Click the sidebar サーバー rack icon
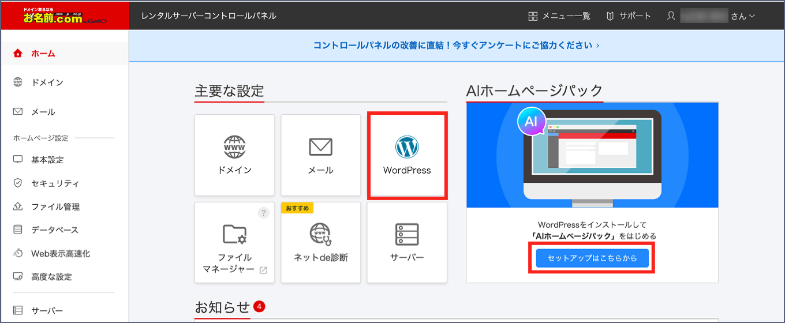This screenshot has height=323, width=785. (17, 311)
